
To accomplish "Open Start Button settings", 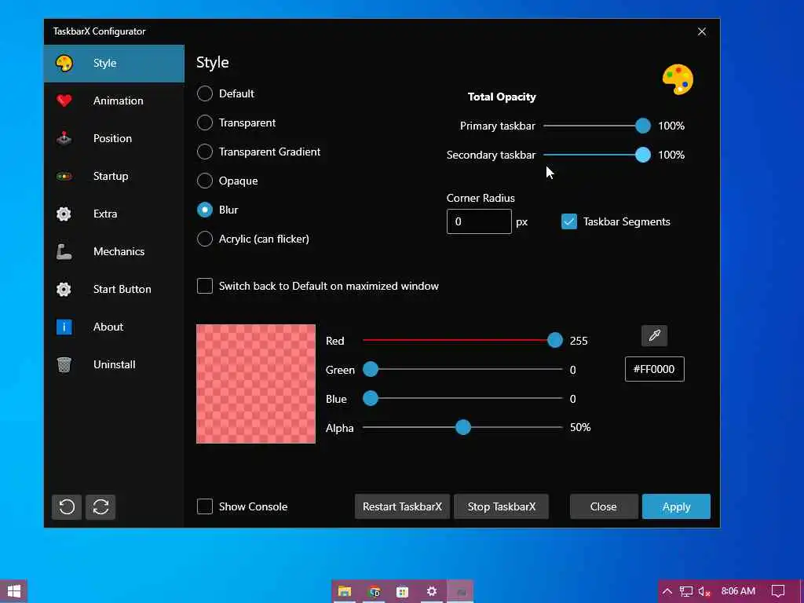I will point(114,289).
